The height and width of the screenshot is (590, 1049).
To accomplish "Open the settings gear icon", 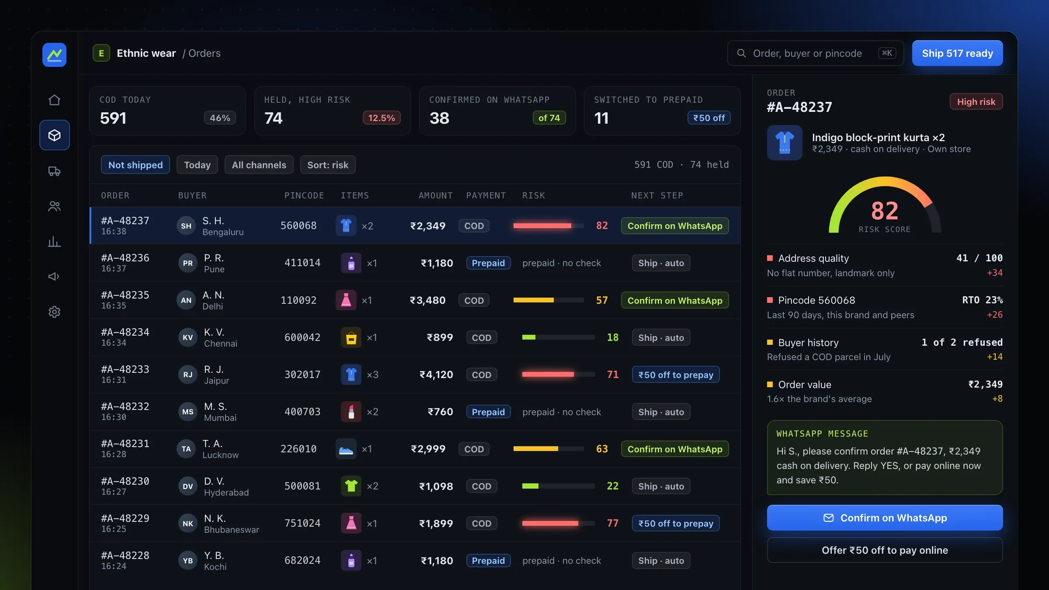I will point(54,312).
